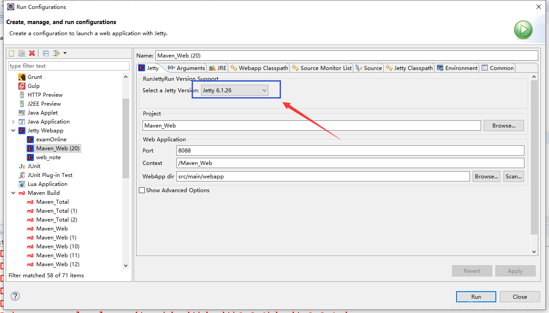
Task: Edit the WebApp dir field
Action: (323, 176)
